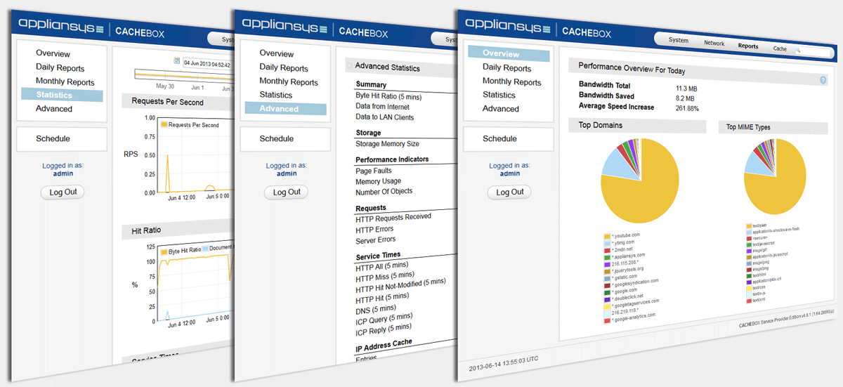843x387 pixels.
Task: Click Log Out in the middle window
Action: point(287,192)
